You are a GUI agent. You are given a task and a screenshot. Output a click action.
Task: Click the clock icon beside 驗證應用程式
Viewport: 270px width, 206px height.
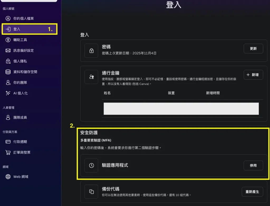pyautogui.click(x=91, y=165)
